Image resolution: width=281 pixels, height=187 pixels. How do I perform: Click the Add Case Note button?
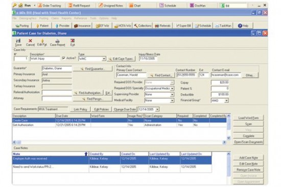click(248, 157)
